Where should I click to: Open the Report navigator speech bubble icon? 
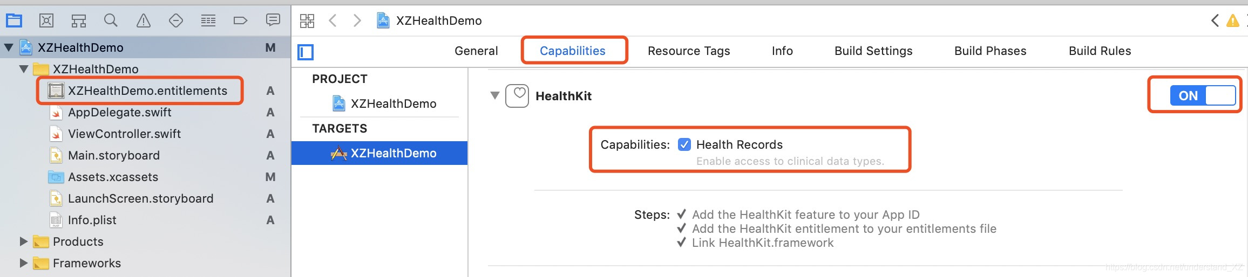pyautogui.click(x=273, y=20)
